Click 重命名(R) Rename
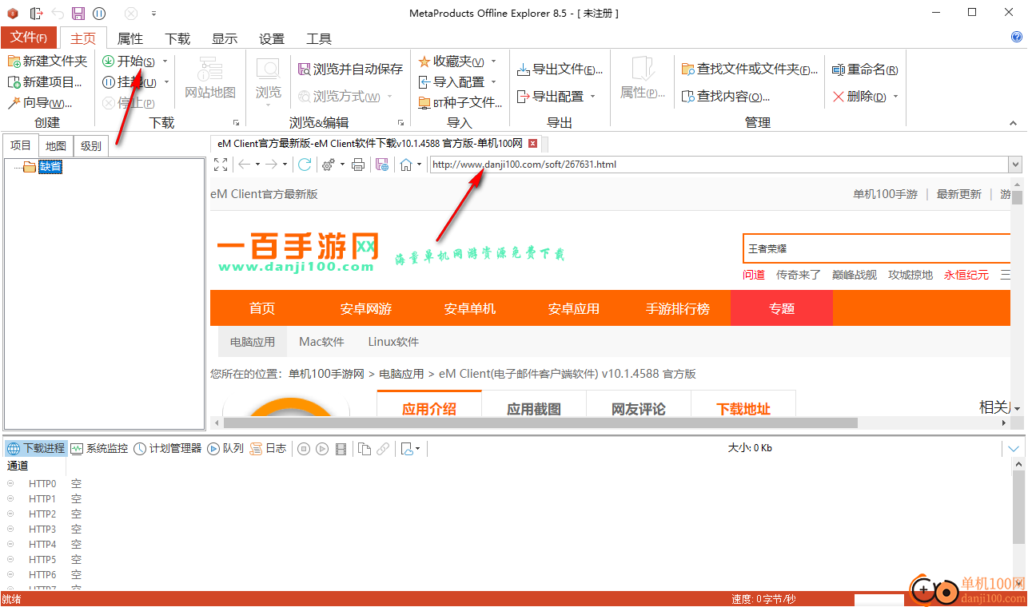The image size is (1028, 607). coord(865,69)
